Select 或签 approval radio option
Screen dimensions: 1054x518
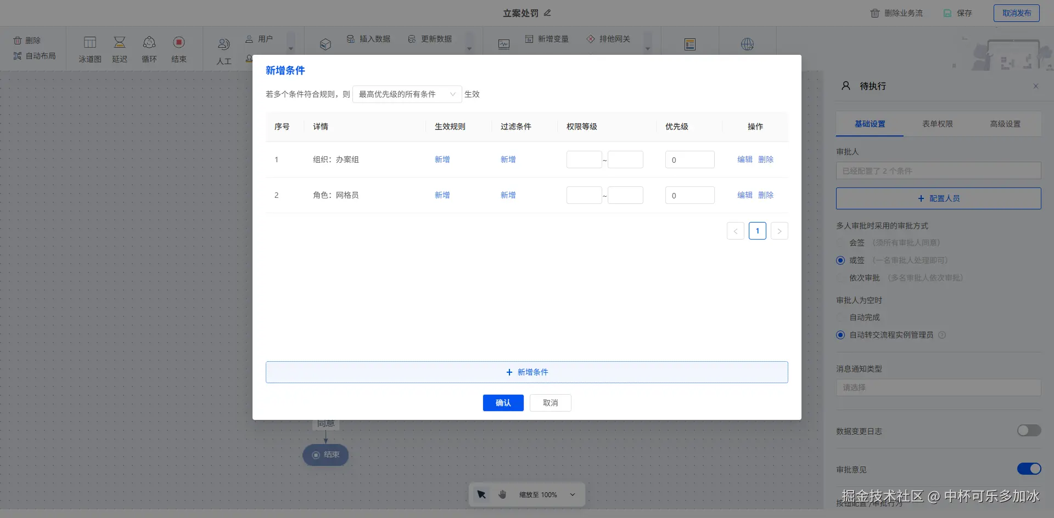click(840, 260)
